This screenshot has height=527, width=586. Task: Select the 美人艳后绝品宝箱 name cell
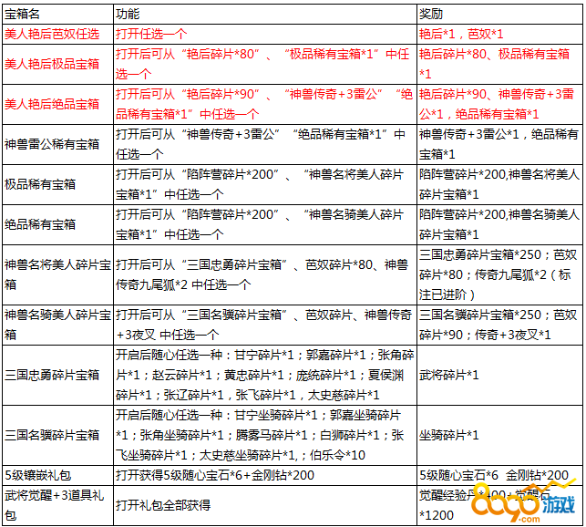(x=52, y=104)
